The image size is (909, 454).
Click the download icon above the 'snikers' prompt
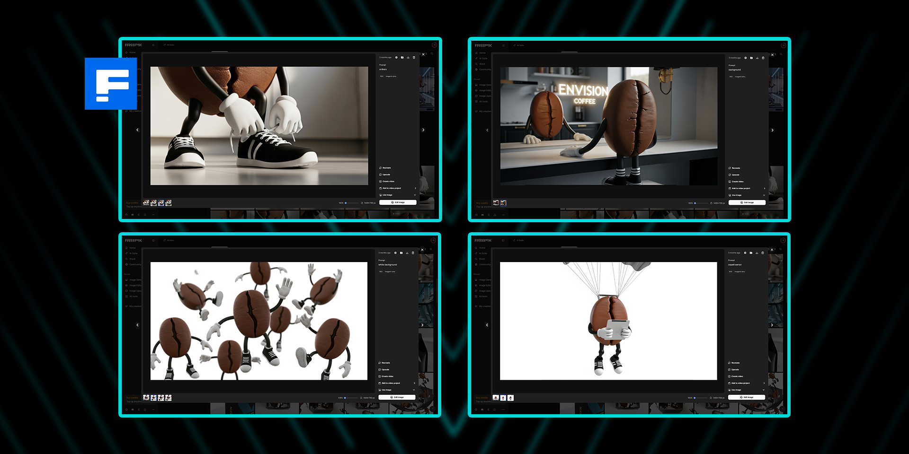click(x=408, y=58)
